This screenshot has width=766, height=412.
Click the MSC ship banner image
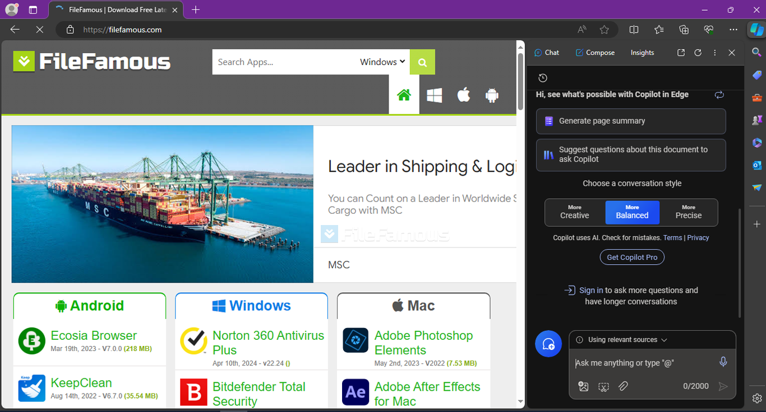[x=163, y=204]
